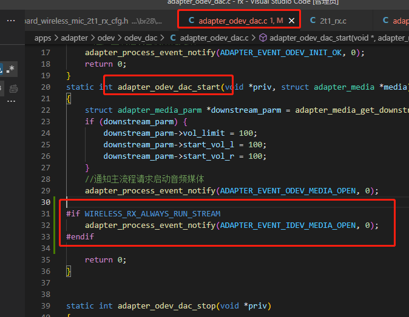409x317 pixels.
Task: Click the Chinese comment on line 28
Action: point(144,179)
